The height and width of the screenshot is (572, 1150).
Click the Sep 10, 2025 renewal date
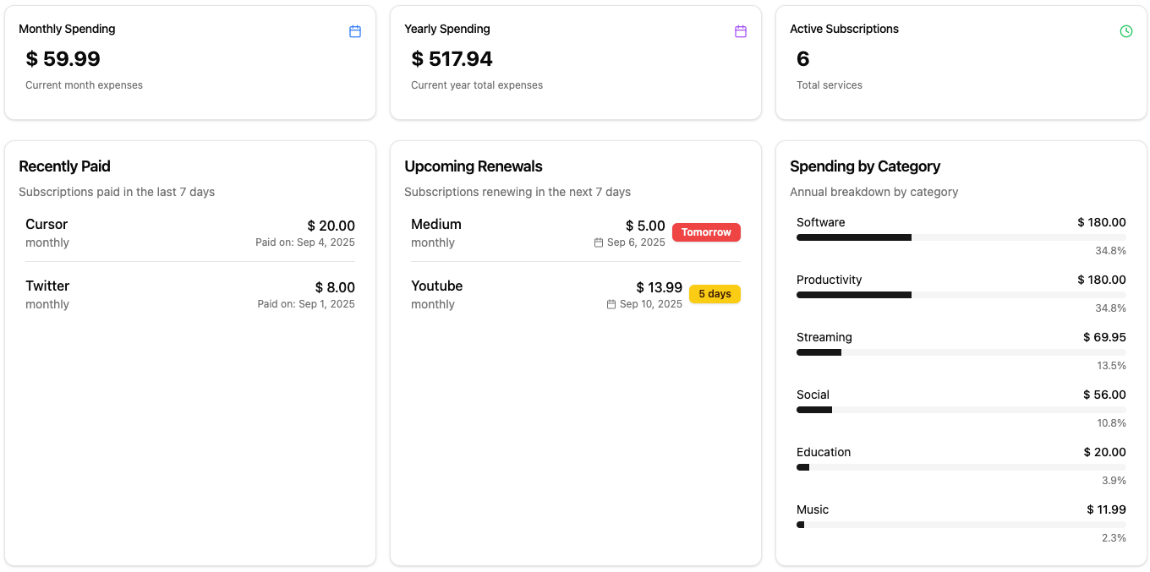(x=650, y=304)
